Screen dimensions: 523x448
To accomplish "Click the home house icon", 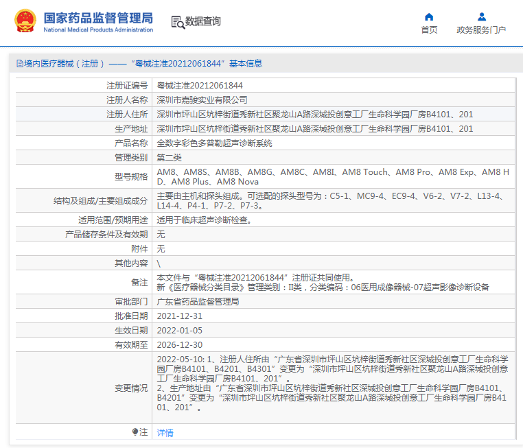I will tap(429, 16).
